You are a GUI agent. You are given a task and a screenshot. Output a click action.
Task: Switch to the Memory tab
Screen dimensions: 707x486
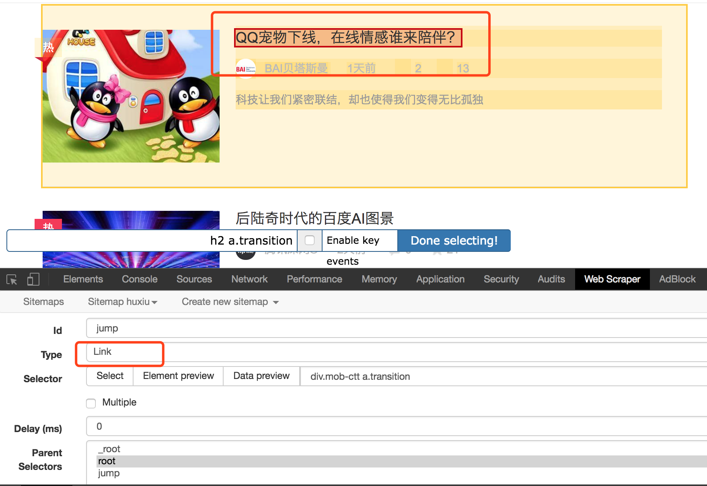[x=379, y=279]
